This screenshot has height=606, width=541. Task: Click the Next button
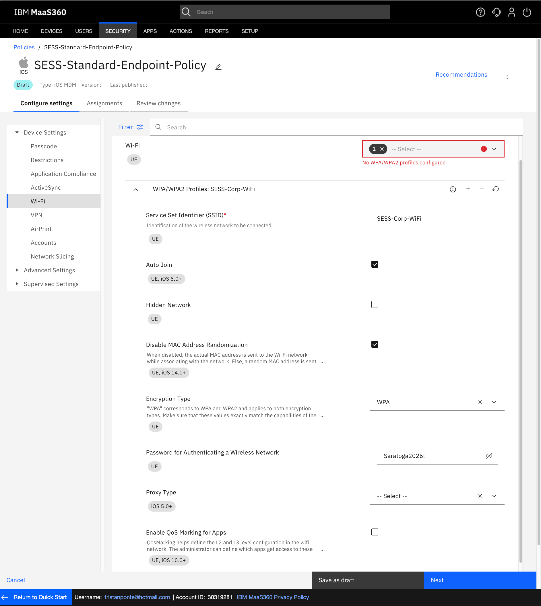pos(480,580)
